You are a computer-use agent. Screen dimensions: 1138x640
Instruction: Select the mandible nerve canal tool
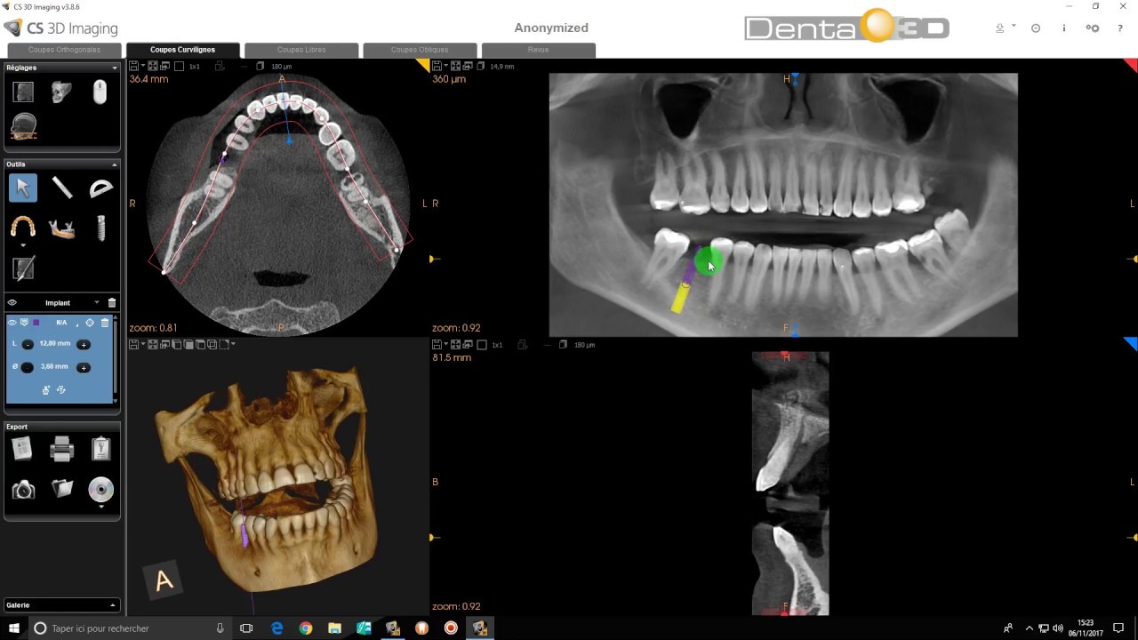(62, 228)
